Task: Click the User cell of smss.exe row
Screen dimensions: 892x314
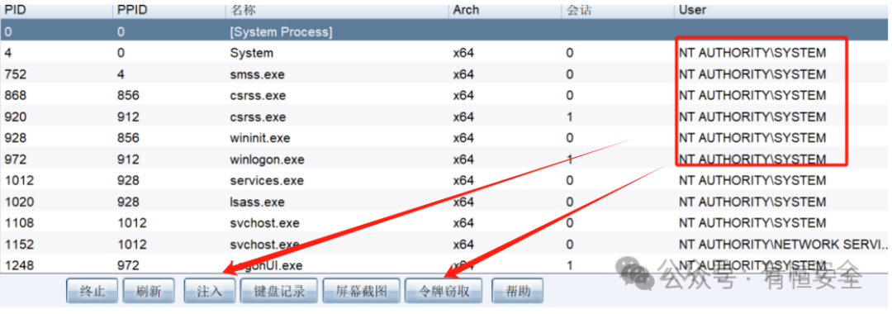Action: [752, 74]
